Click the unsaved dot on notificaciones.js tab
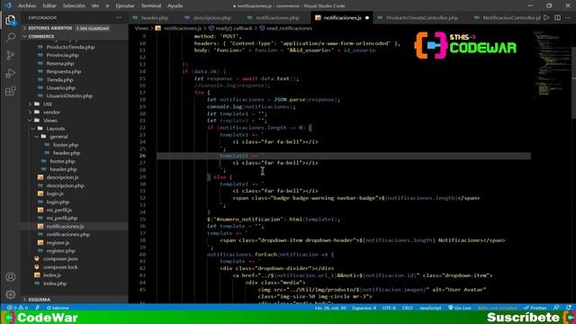576x324 pixels. [367, 18]
